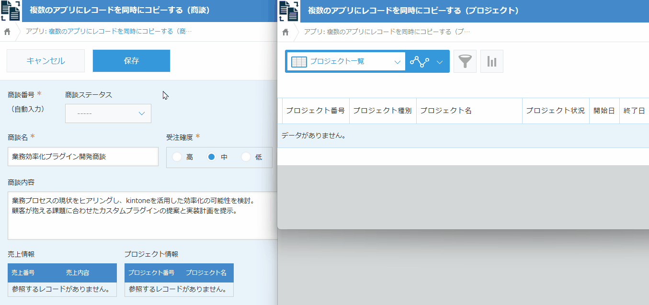Viewport: 649px width, 305px height.
Task: Click the home icon in the プロジェクト breadcrumb
Action: click(285, 32)
